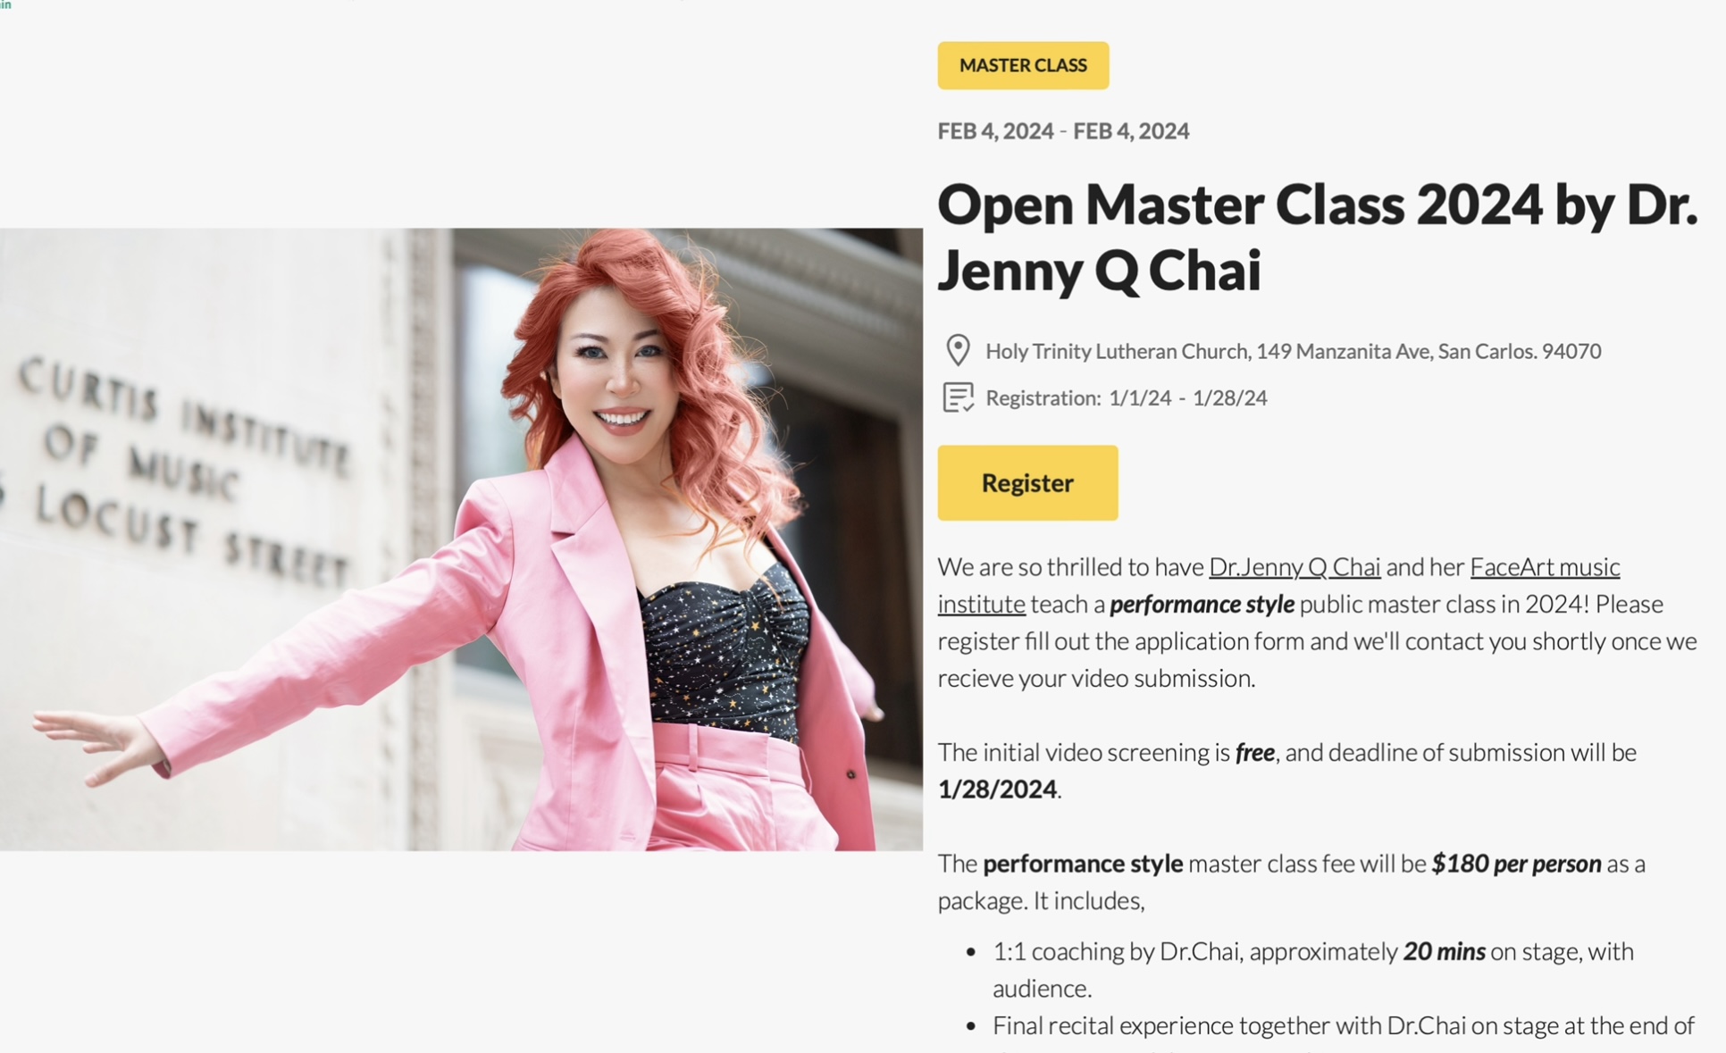Click the bold 20 mins text
This screenshot has width=1726, height=1053.
coord(1444,952)
